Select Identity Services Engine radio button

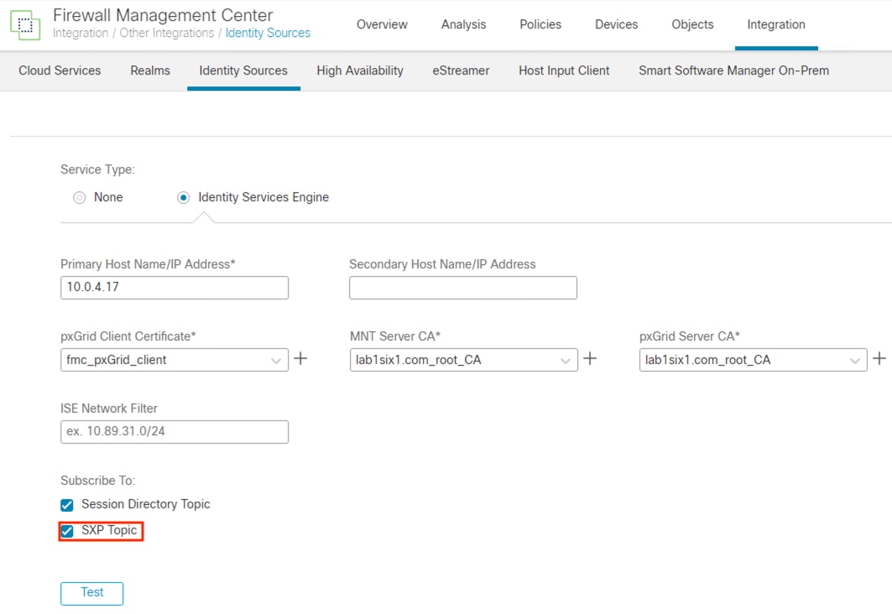(183, 197)
